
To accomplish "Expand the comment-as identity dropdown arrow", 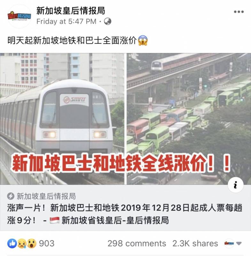I will click(239, 244).
